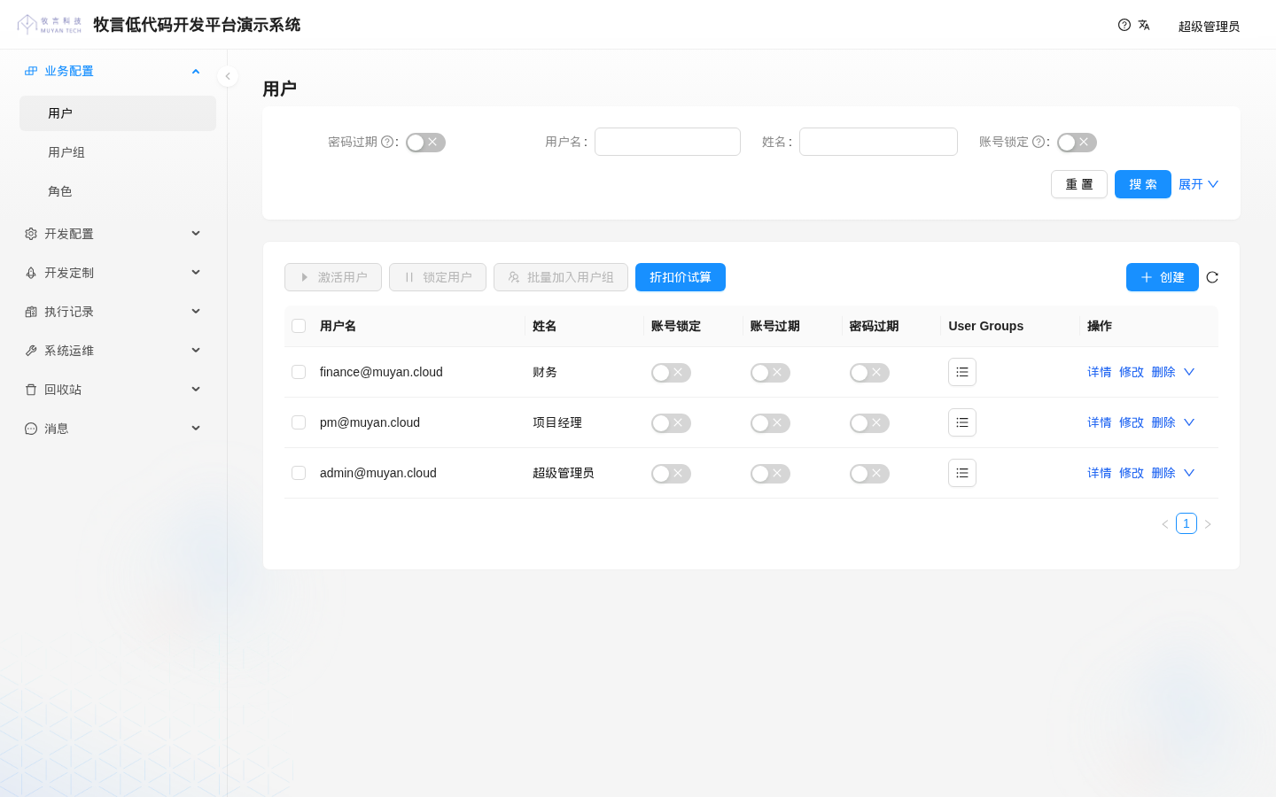Image resolution: width=1276 pixels, height=797 pixels.
Task: Click the 折扣价试算 button
Action: pyautogui.click(x=681, y=277)
